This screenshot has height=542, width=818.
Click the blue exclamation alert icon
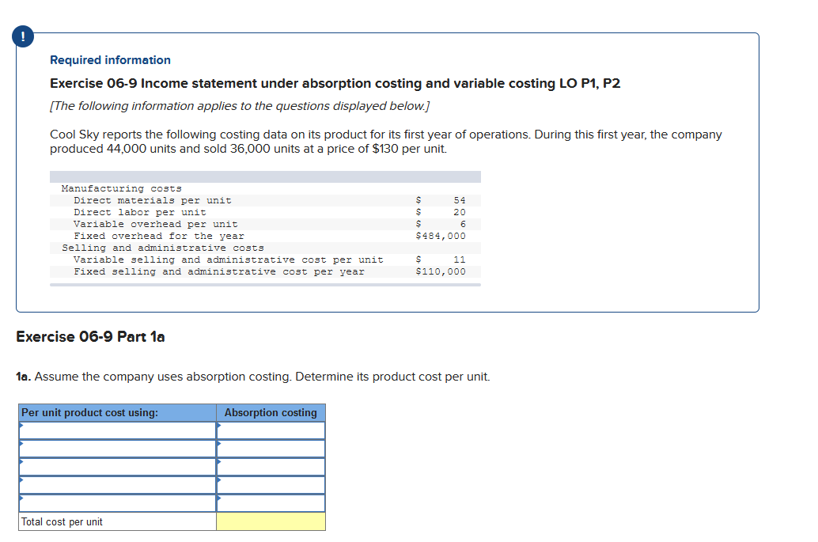pos(22,36)
